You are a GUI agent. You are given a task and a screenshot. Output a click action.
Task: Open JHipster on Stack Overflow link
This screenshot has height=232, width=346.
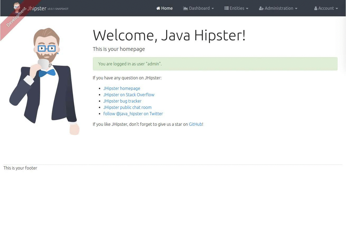point(129,95)
